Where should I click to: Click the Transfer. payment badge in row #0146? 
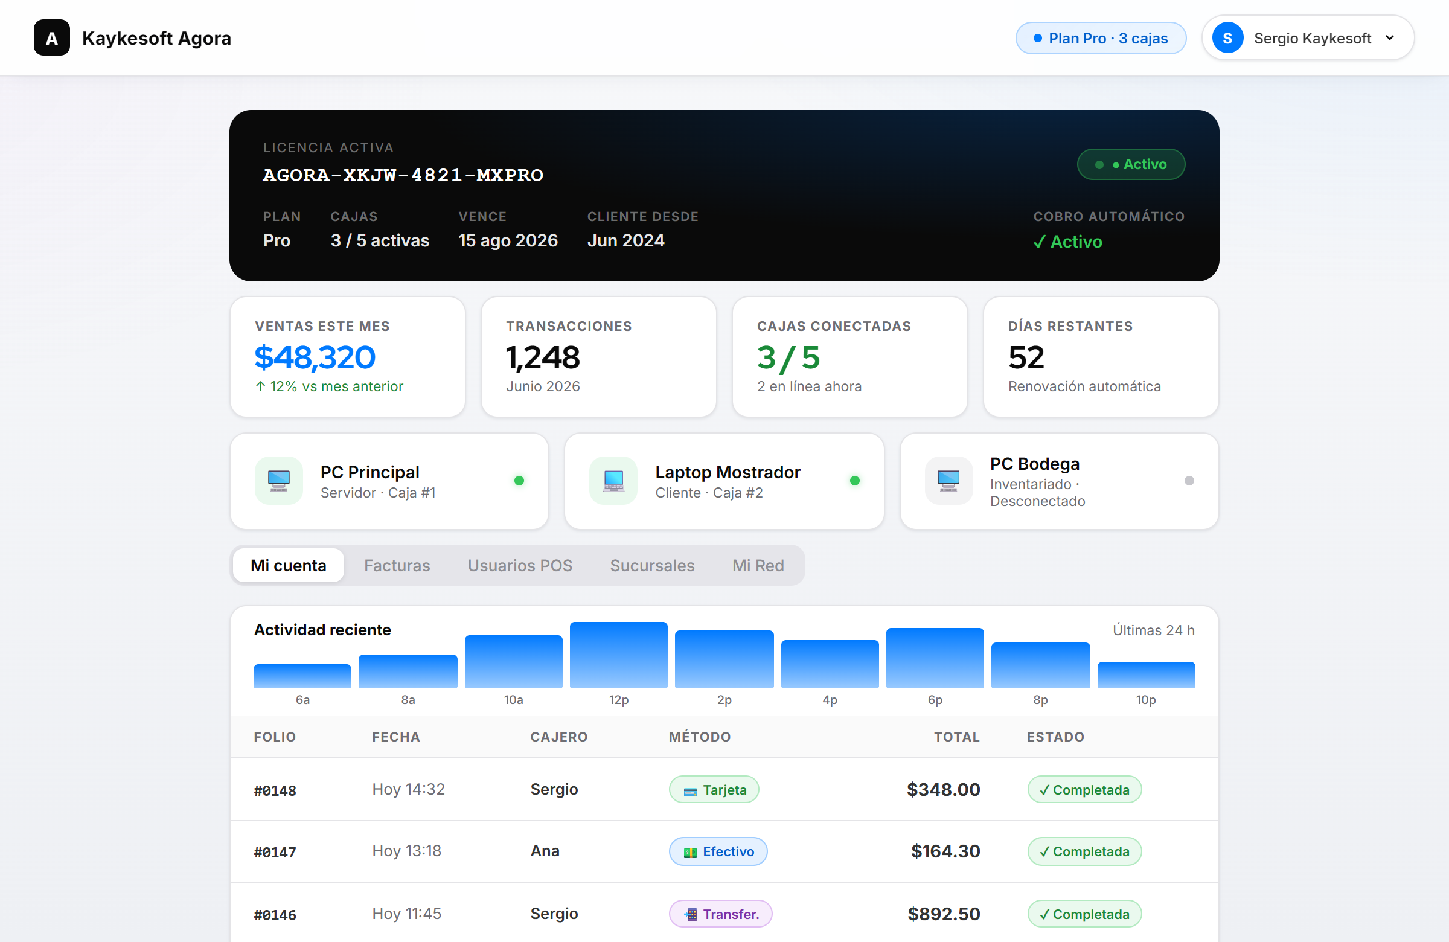(x=720, y=914)
